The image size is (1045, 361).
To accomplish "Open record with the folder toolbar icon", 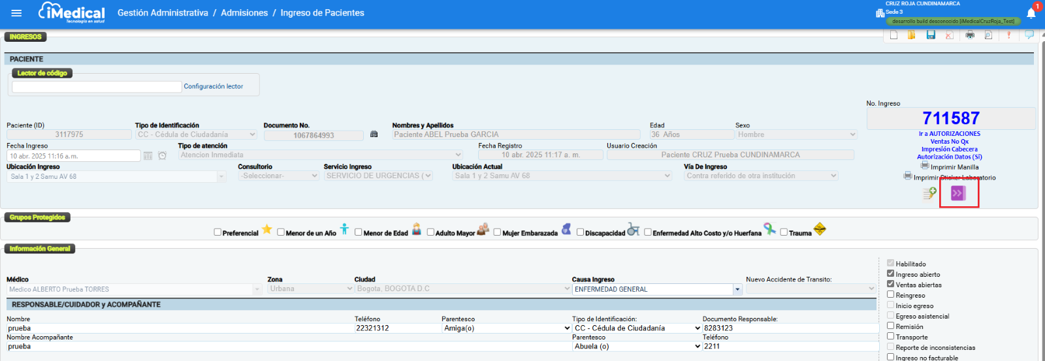I will [x=912, y=35].
